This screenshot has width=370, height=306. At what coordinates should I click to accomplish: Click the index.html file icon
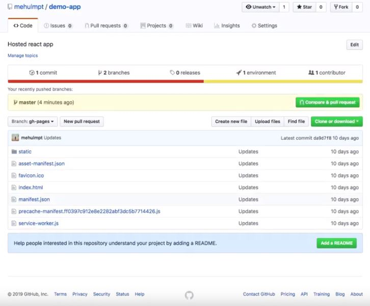coord(14,187)
